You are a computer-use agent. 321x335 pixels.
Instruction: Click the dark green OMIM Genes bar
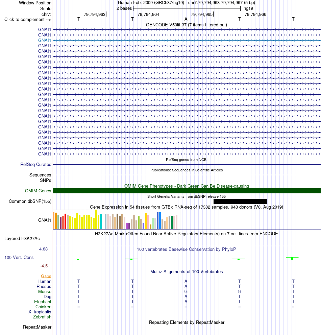click(x=187, y=191)
